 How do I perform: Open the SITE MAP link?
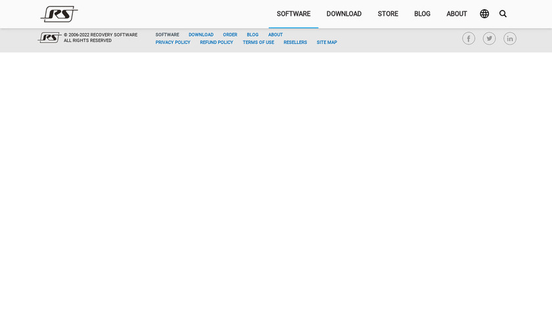[327, 43]
